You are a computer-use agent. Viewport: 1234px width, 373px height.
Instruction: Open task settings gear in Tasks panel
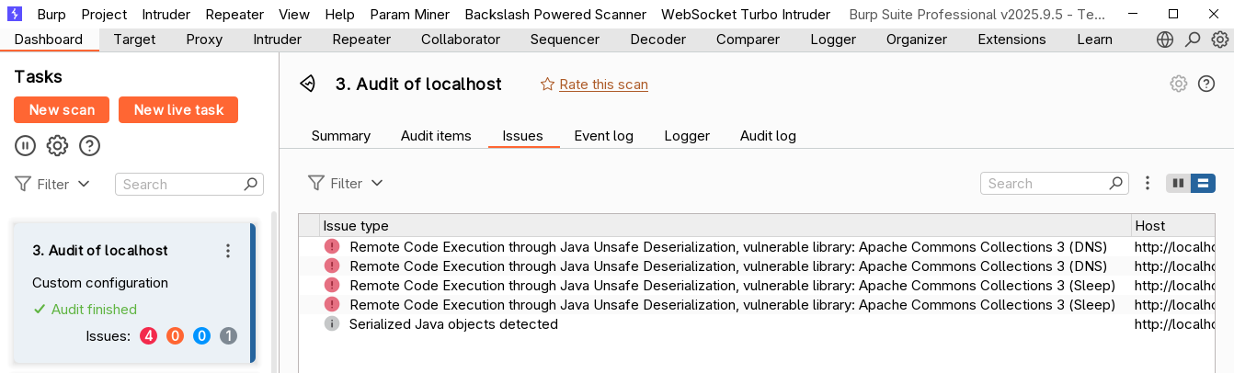coord(57,145)
